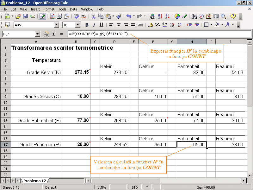
Task: Apply Font Color A icon
Action: [x=228, y=25]
